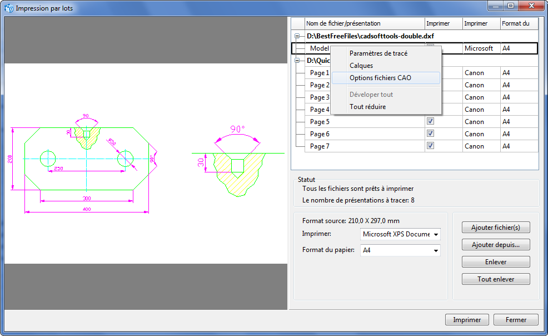Click the Ajouter depuis... button
This screenshot has width=548, height=336.
(496, 245)
